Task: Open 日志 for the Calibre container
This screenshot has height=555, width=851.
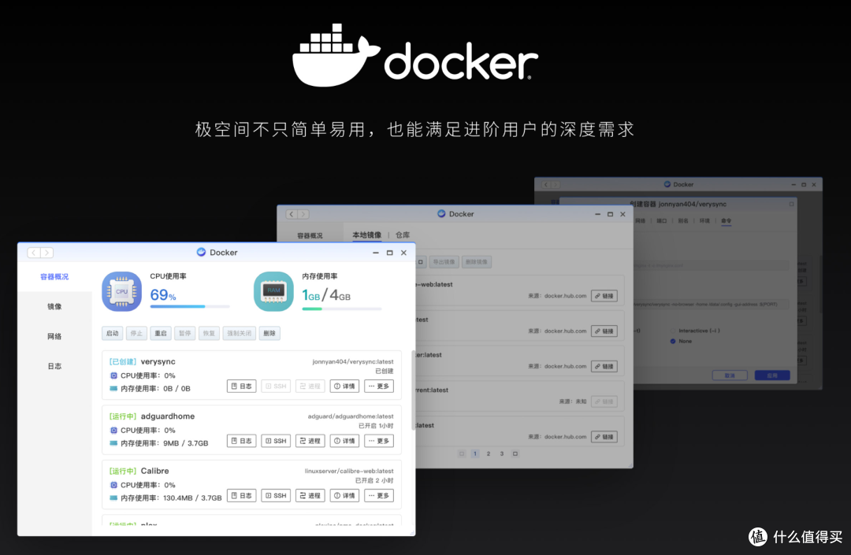Action: point(242,496)
